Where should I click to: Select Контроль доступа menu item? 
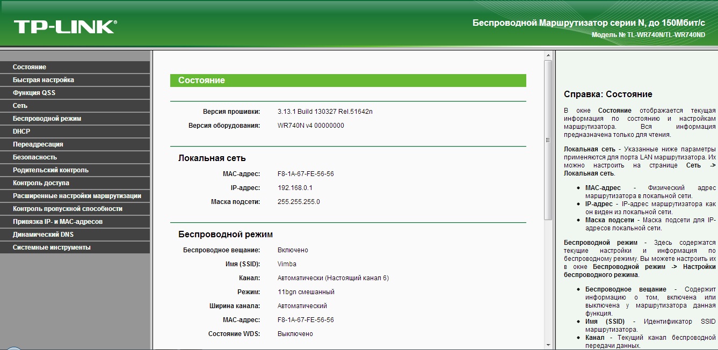pyautogui.click(x=75, y=183)
